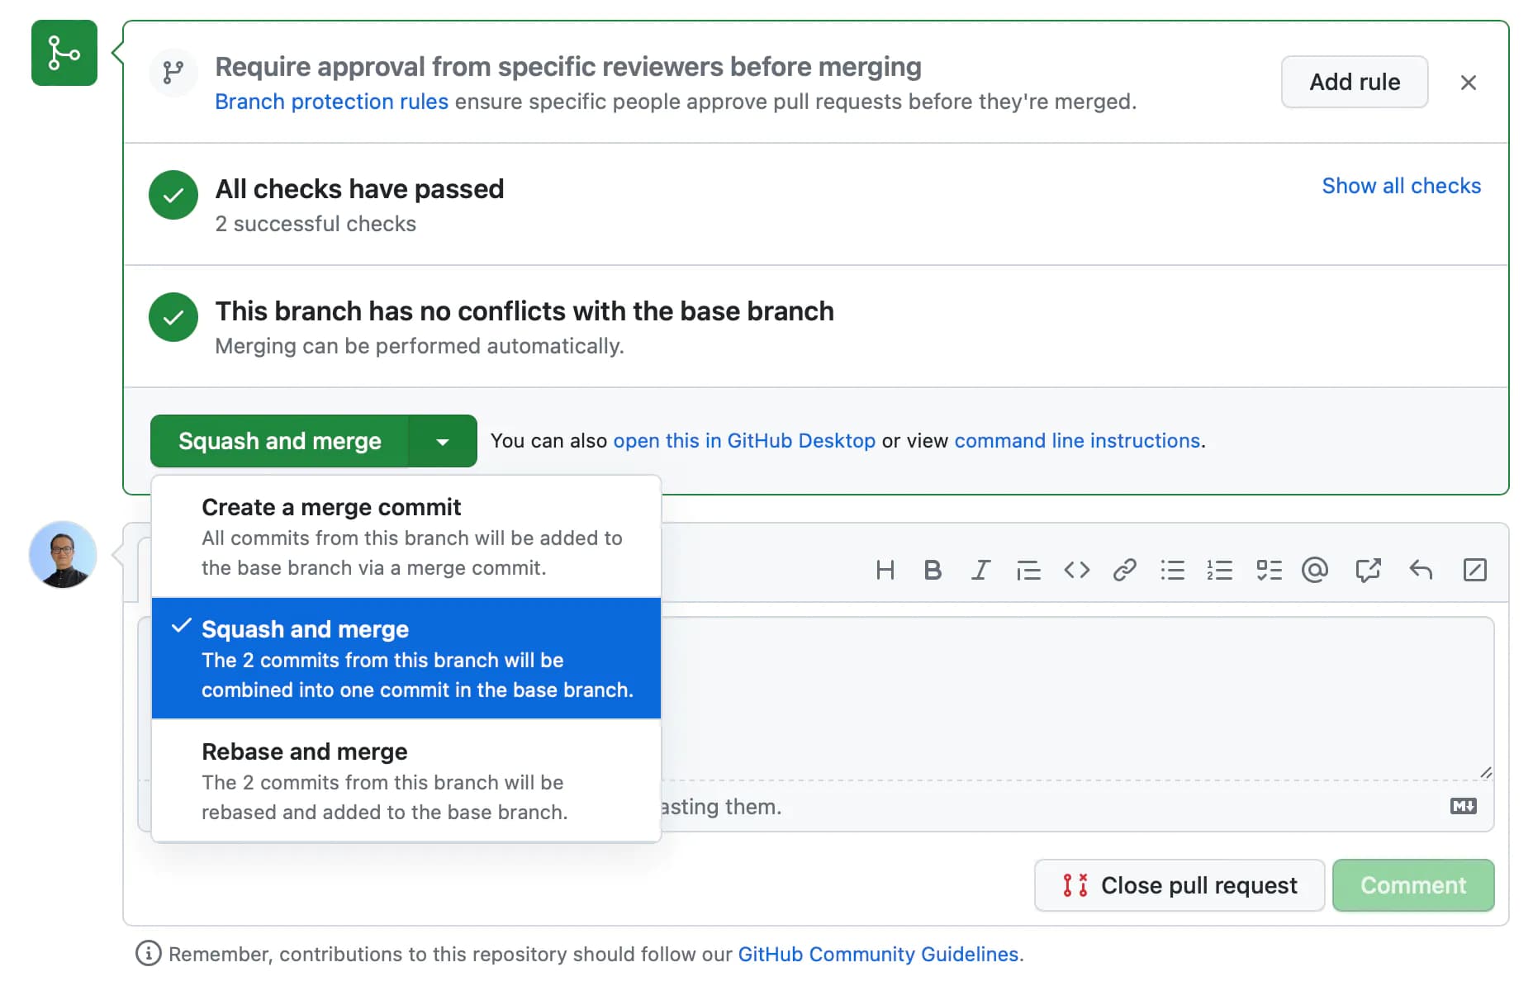The image size is (1533, 986).
Task: Reference an issue or pull request
Action: click(1369, 570)
